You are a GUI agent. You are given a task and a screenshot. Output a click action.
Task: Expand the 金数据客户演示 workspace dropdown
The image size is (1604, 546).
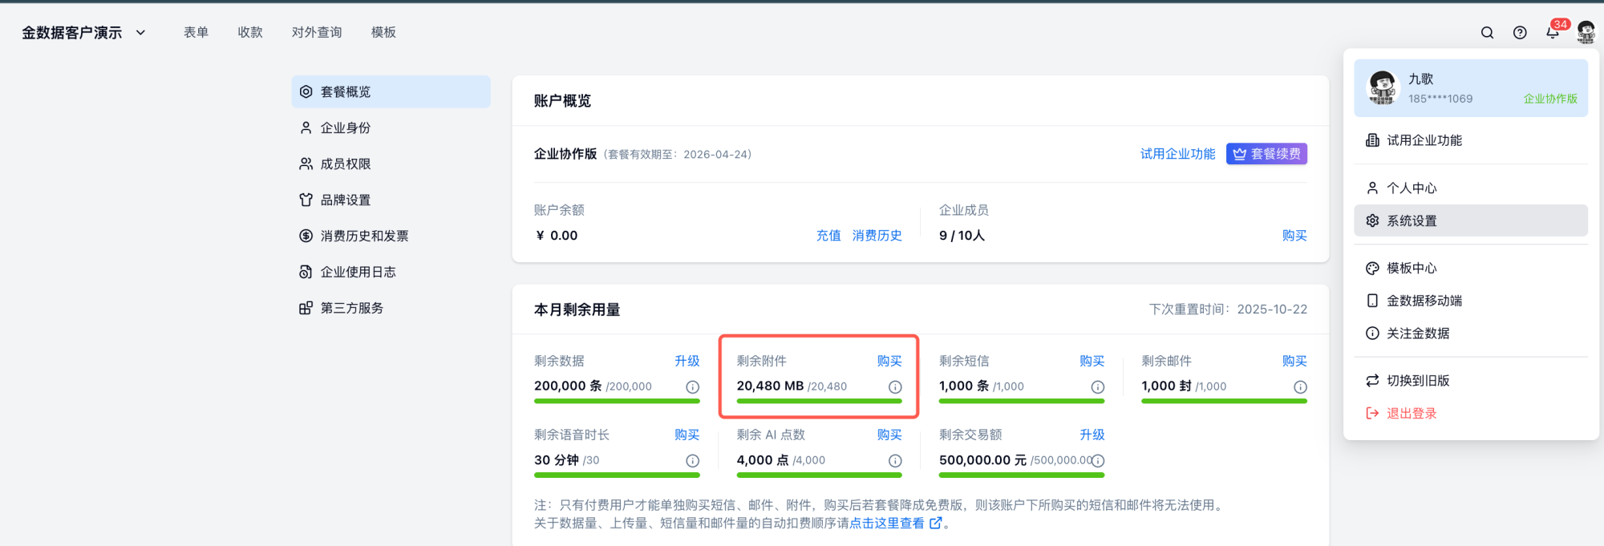pyautogui.click(x=141, y=33)
